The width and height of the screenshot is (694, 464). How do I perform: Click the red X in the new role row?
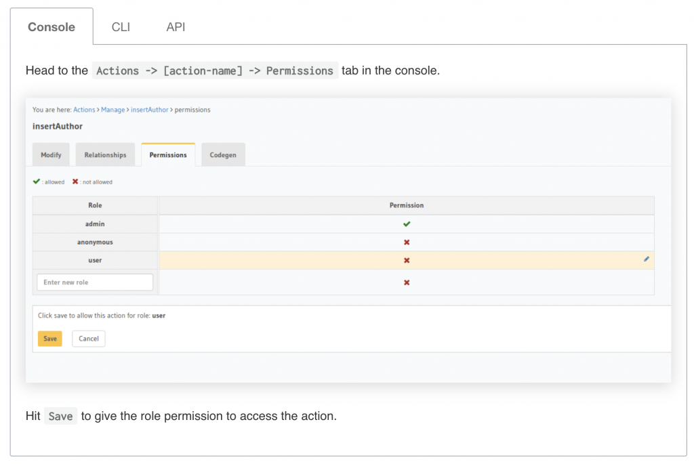click(x=407, y=282)
